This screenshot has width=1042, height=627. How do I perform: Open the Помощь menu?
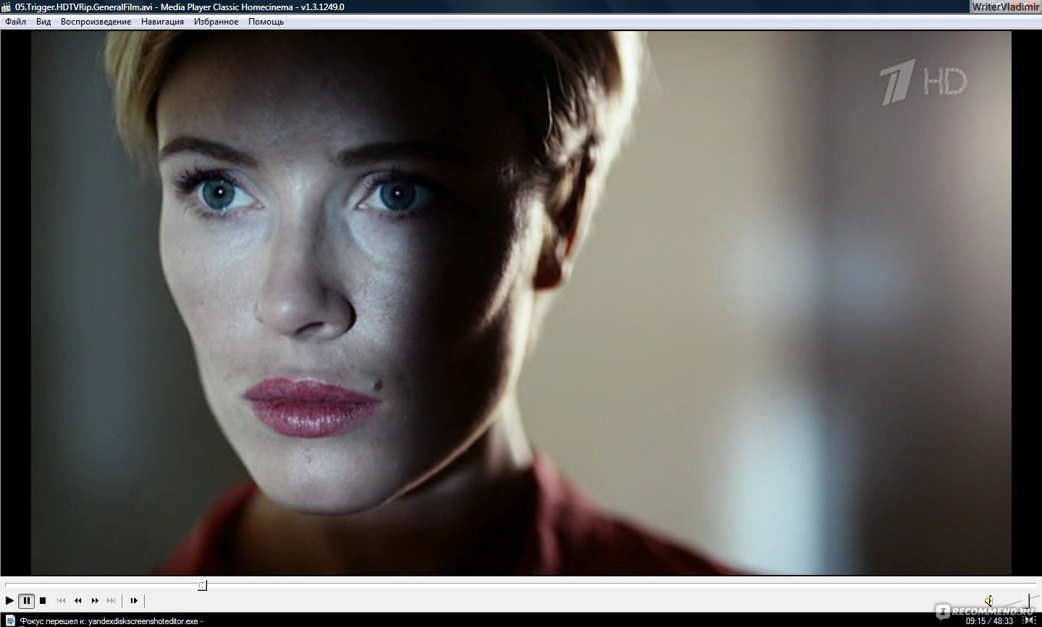click(266, 22)
